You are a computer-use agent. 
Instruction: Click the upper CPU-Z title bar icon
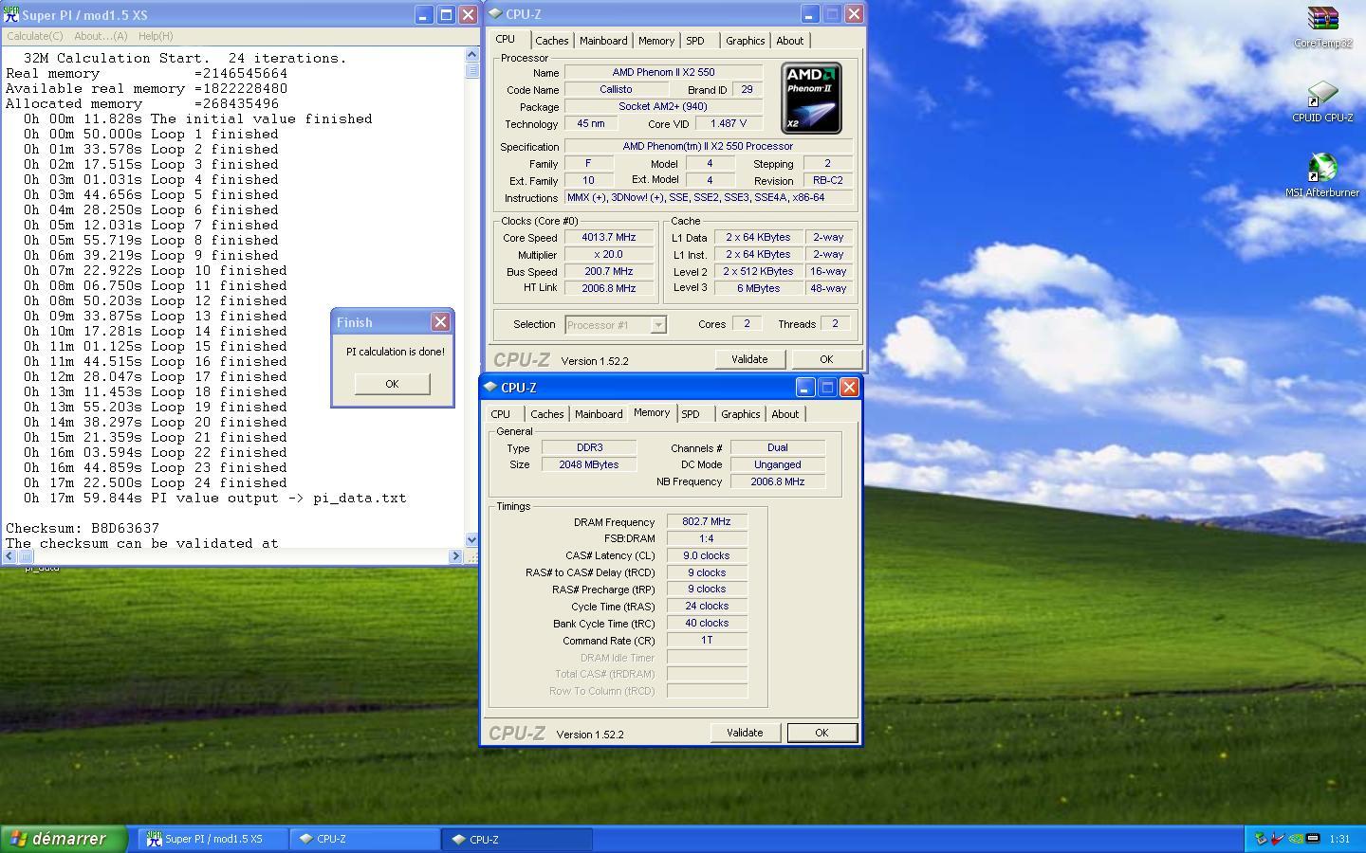495,13
